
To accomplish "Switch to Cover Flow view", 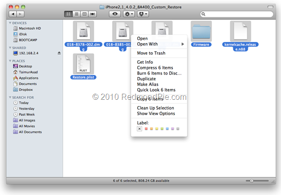I will [92, 14].
